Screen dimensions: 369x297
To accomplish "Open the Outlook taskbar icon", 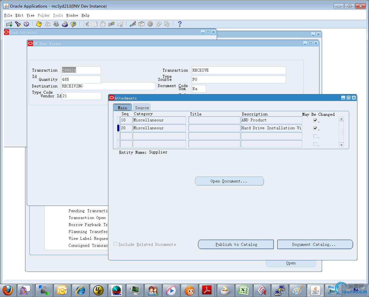I will pos(62,290).
